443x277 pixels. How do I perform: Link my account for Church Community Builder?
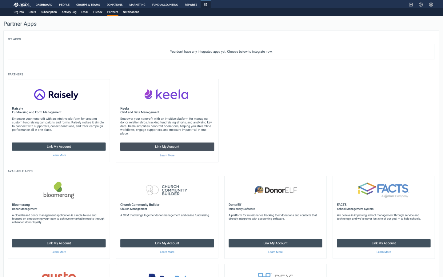coord(167,243)
